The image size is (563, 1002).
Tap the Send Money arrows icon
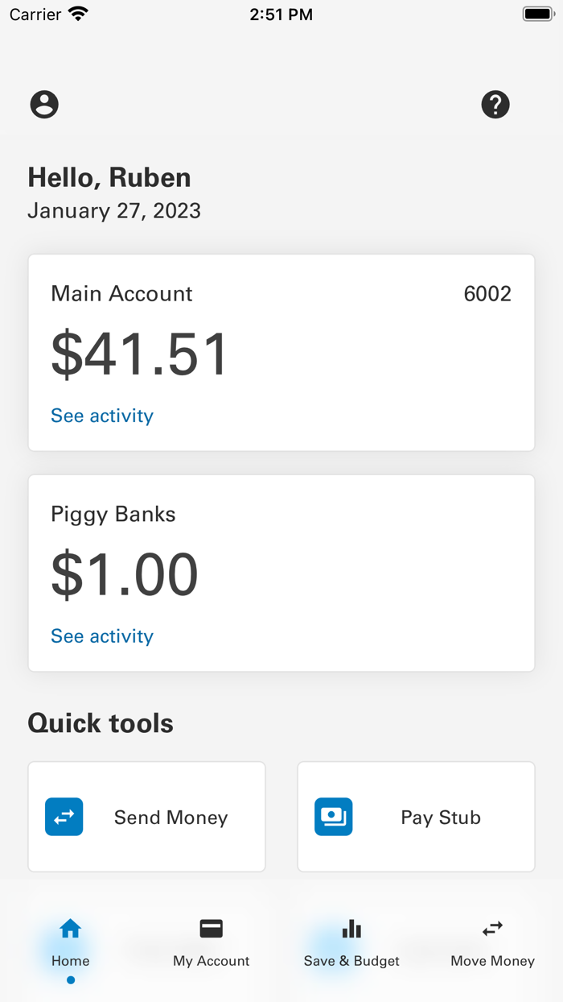pos(64,816)
